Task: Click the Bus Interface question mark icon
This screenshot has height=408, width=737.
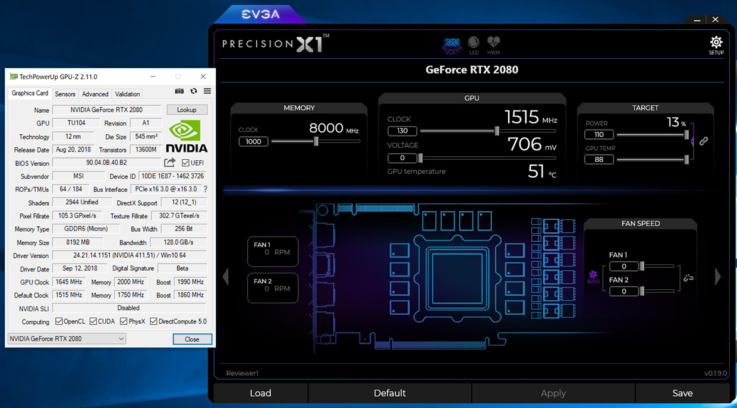Action: (x=206, y=189)
